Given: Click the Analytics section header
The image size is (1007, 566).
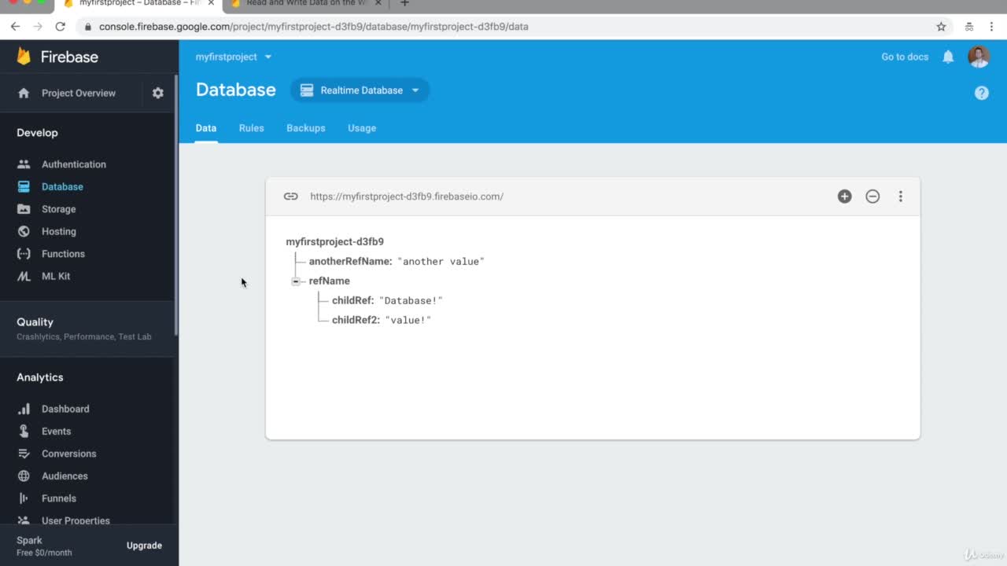Looking at the screenshot, I should [40, 377].
